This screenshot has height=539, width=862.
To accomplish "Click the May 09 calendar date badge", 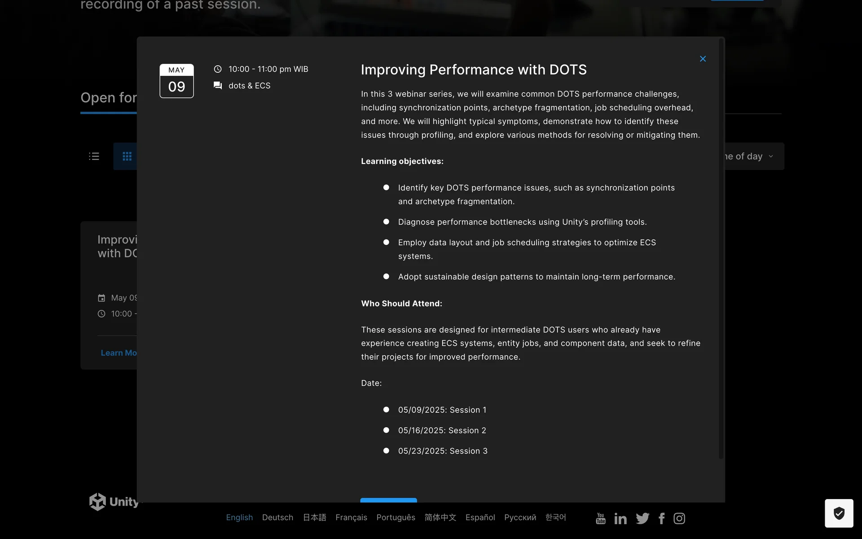I will click(x=176, y=81).
